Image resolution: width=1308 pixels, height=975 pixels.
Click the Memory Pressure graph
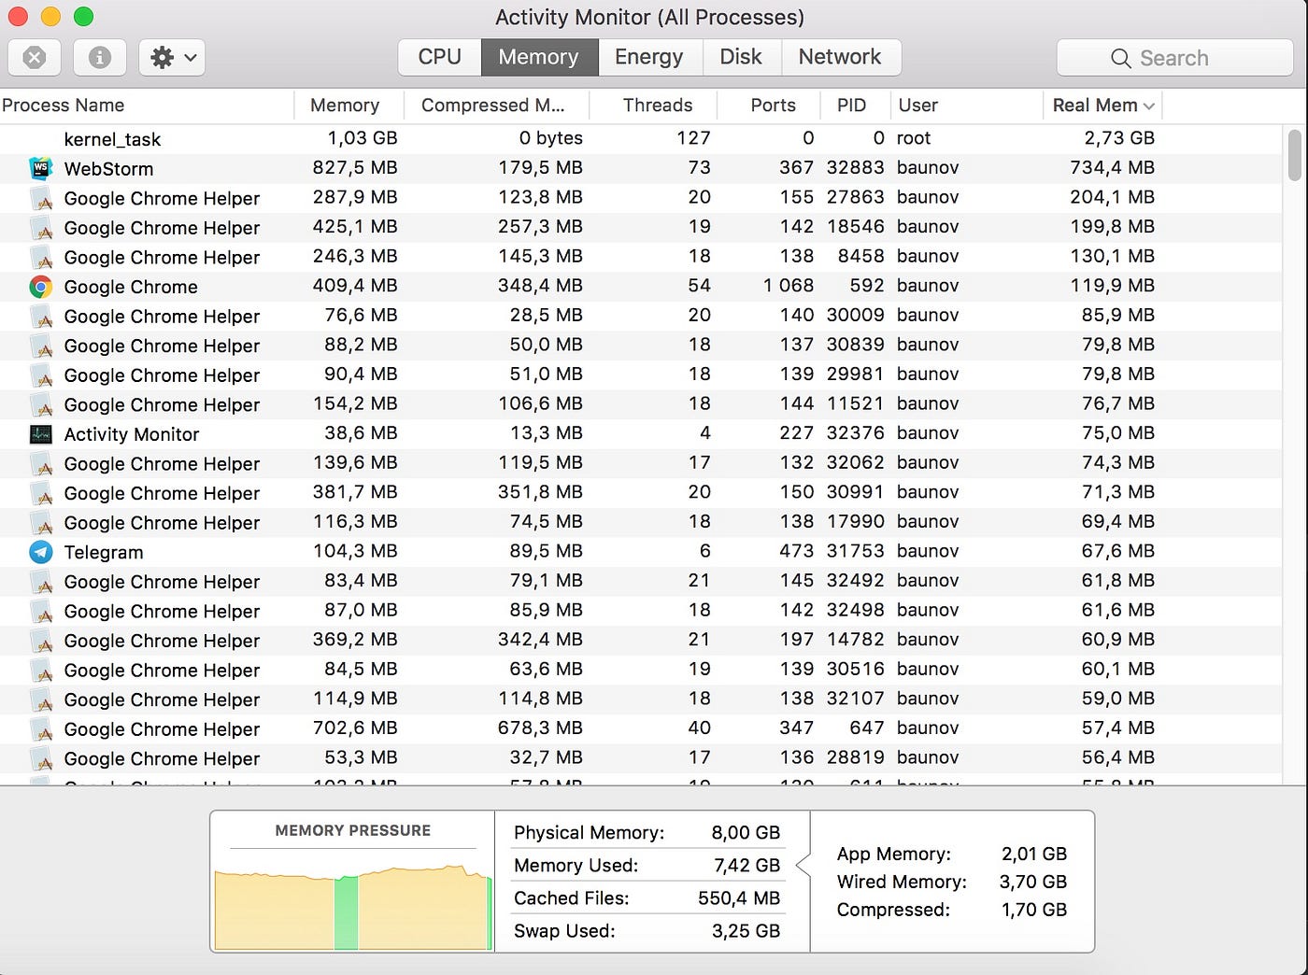click(x=352, y=907)
